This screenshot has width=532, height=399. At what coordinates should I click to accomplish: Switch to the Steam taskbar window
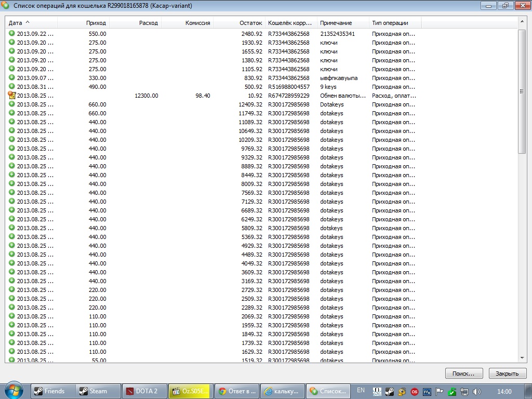click(x=99, y=391)
